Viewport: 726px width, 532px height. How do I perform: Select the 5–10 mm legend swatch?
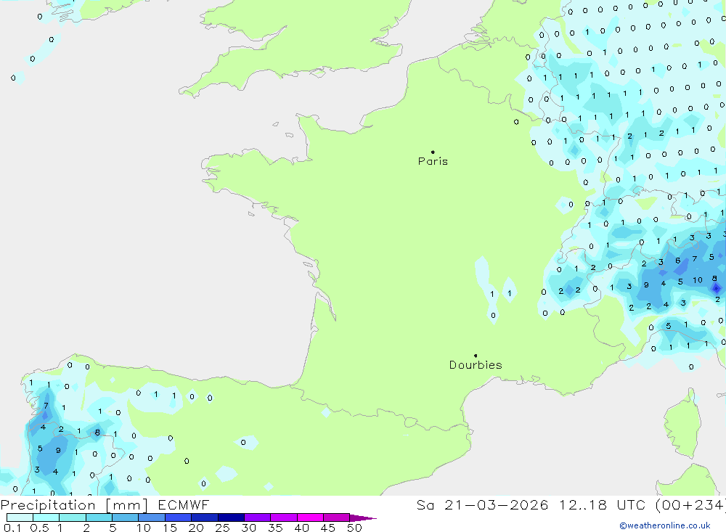click(126, 517)
